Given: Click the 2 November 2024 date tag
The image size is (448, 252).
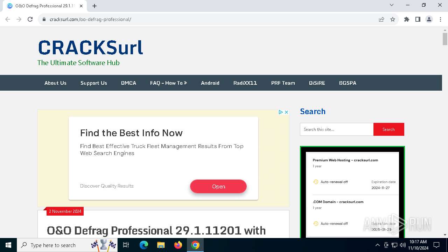Looking at the screenshot, I should pyautogui.click(x=65, y=211).
